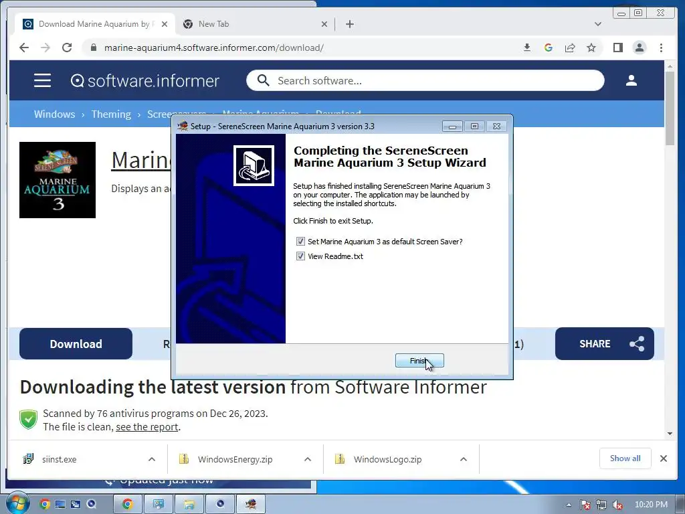
Task: Click the vertical scrollbar thumb
Action: (670, 108)
